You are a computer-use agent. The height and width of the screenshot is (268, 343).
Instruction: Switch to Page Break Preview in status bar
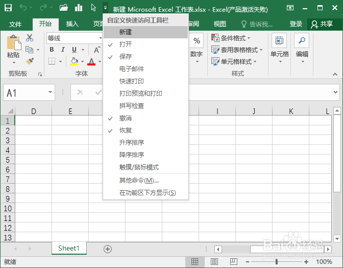click(234, 261)
